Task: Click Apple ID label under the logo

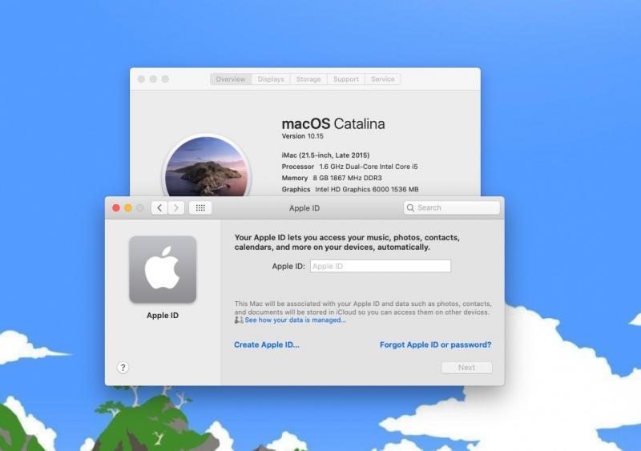Action: (x=163, y=316)
